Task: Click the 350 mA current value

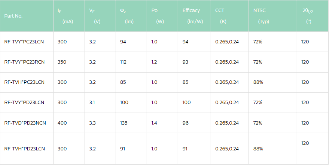Action: 62,62
